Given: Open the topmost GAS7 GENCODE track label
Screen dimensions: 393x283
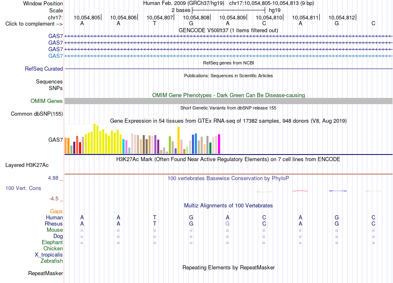Looking at the screenshot, I should tap(55, 36).
